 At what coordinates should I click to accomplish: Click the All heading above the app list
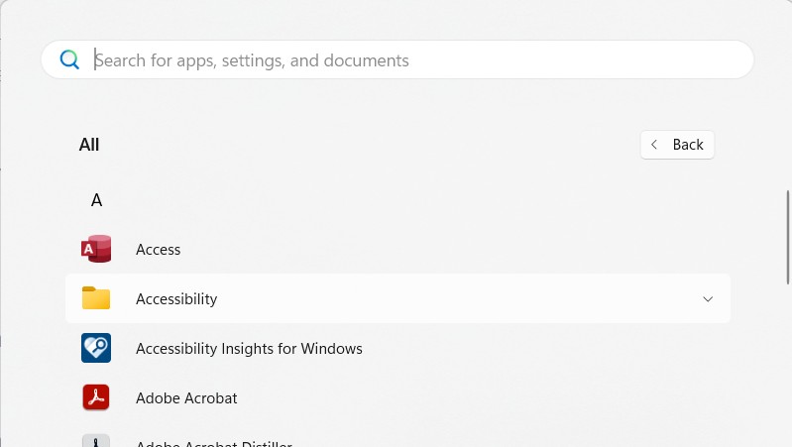[x=89, y=145]
